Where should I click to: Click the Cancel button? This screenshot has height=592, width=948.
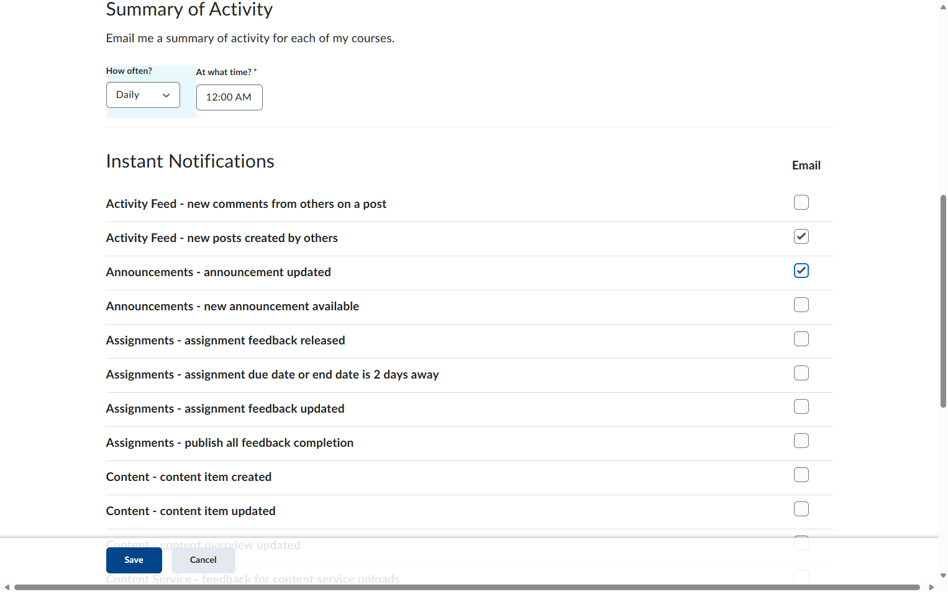203,560
